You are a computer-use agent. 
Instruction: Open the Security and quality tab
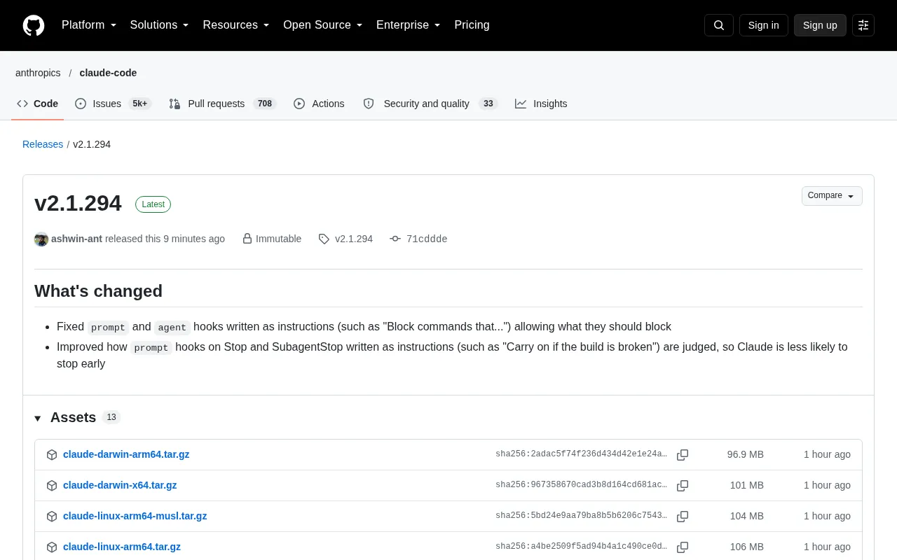coord(430,104)
